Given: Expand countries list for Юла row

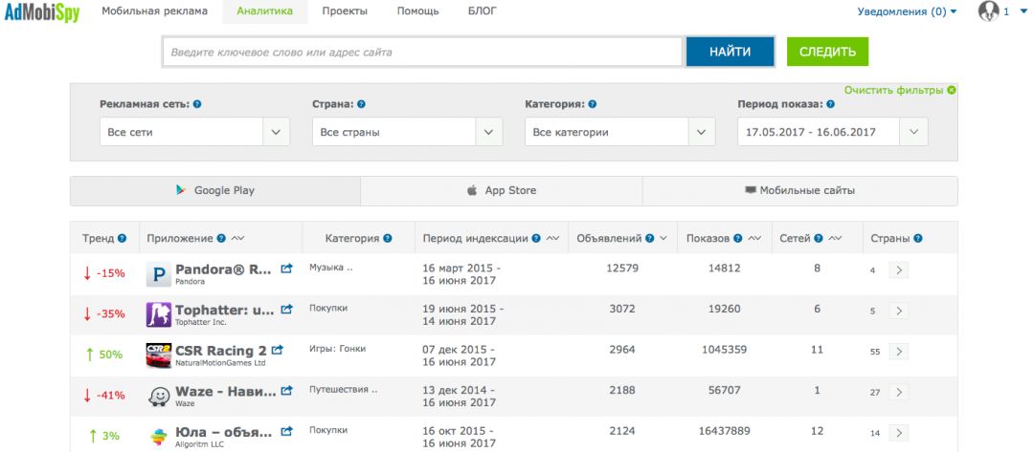Looking at the screenshot, I should pyautogui.click(x=898, y=433).
